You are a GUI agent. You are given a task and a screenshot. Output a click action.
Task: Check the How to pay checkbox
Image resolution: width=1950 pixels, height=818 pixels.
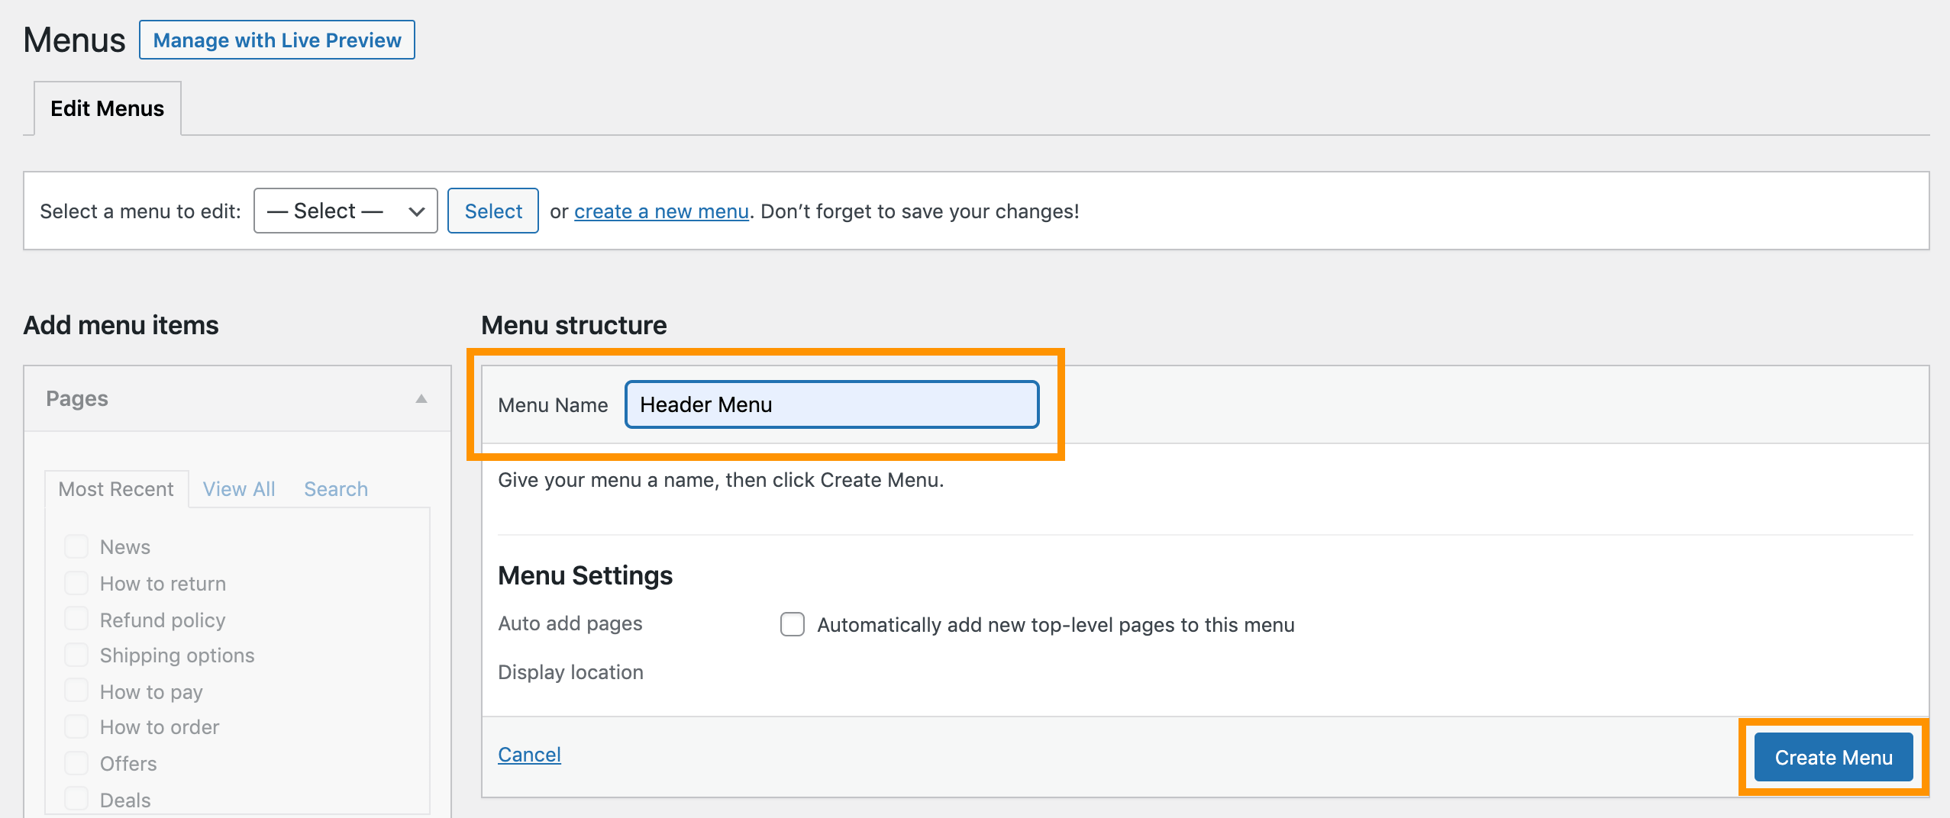tap(76, 691)
